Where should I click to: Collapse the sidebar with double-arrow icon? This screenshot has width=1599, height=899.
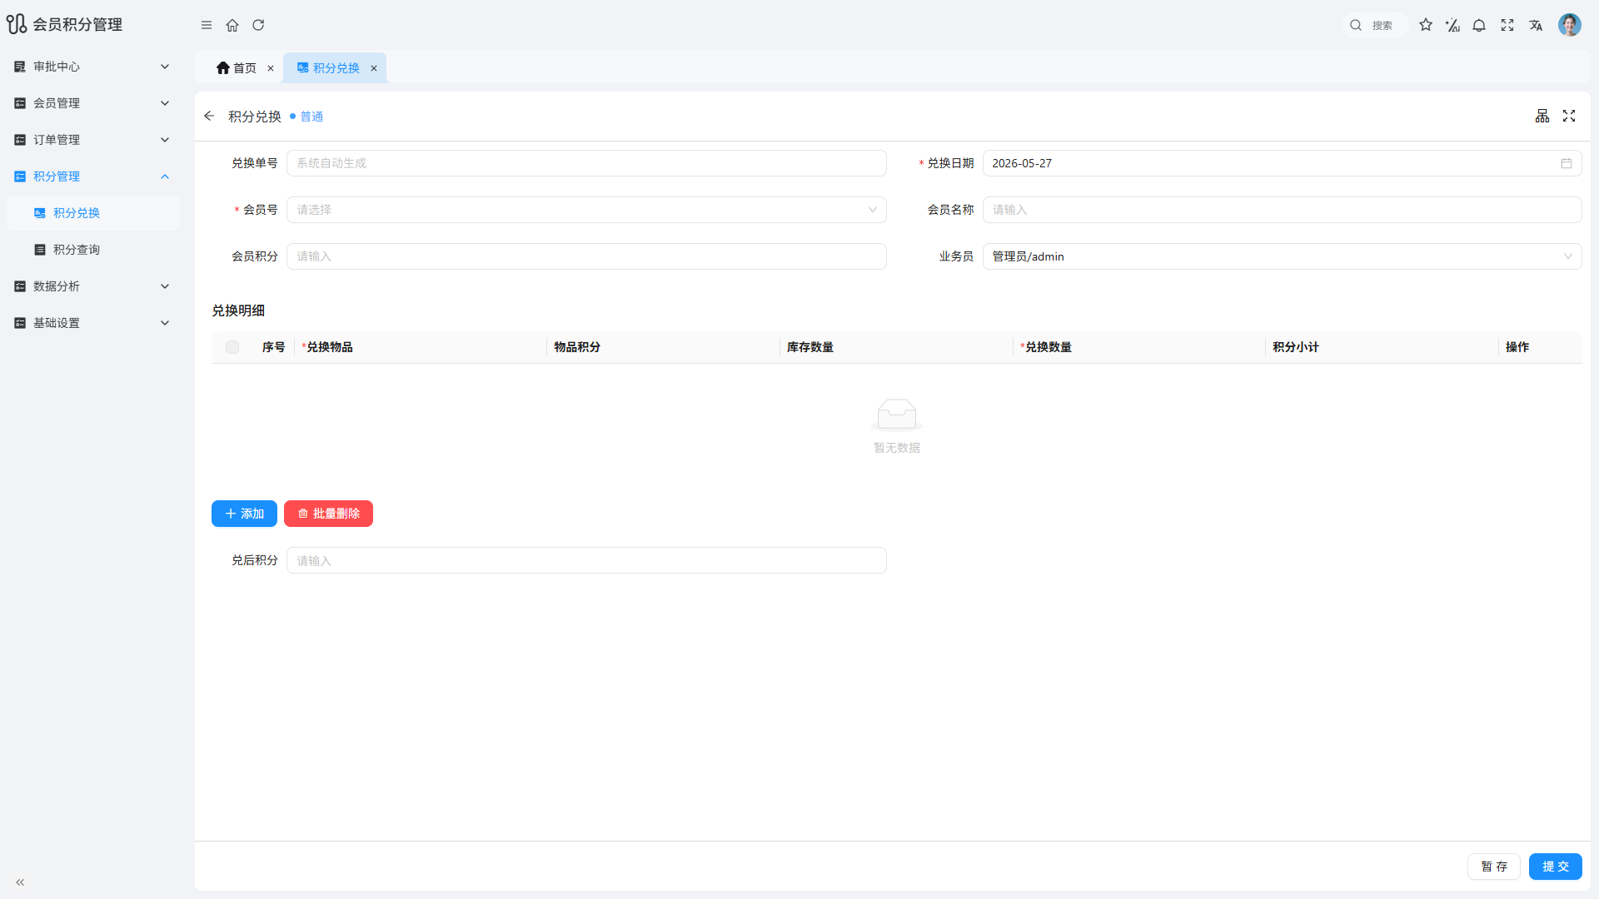20,882
